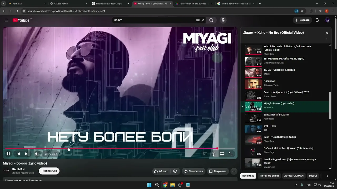
Task: Open YouTube notifications bell
Action: [x=317, y=20]
